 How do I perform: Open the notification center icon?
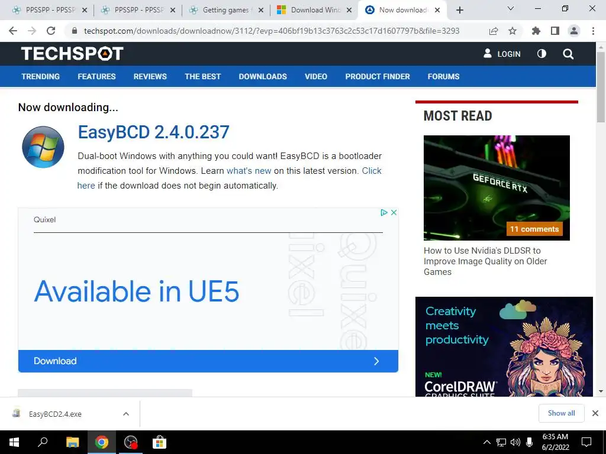[586, 442]
